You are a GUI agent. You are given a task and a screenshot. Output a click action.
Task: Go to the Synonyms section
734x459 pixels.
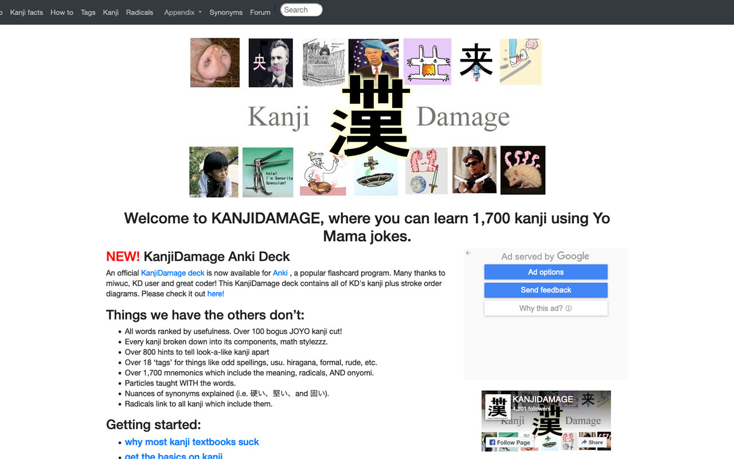pyautogui.click(x=225, y=12)
